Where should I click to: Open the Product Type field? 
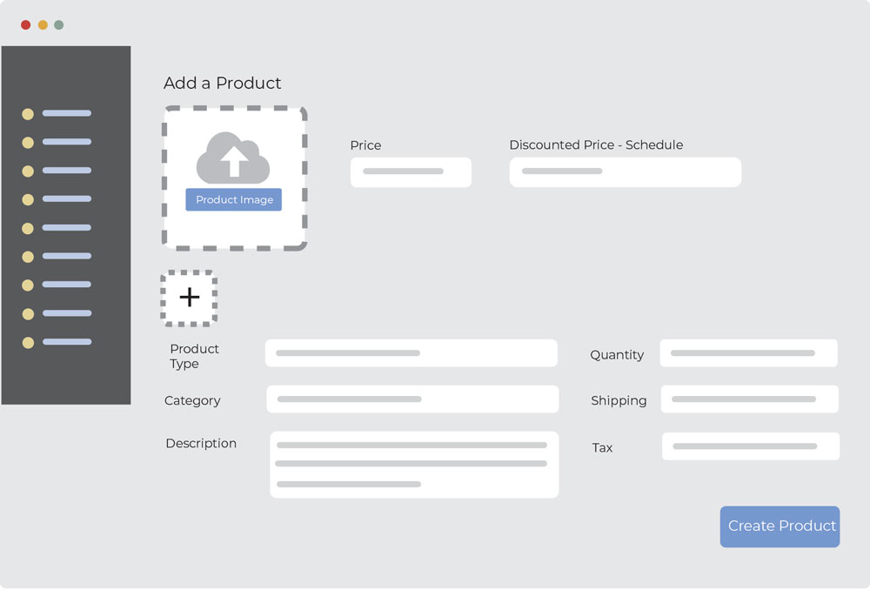point(411,353)
